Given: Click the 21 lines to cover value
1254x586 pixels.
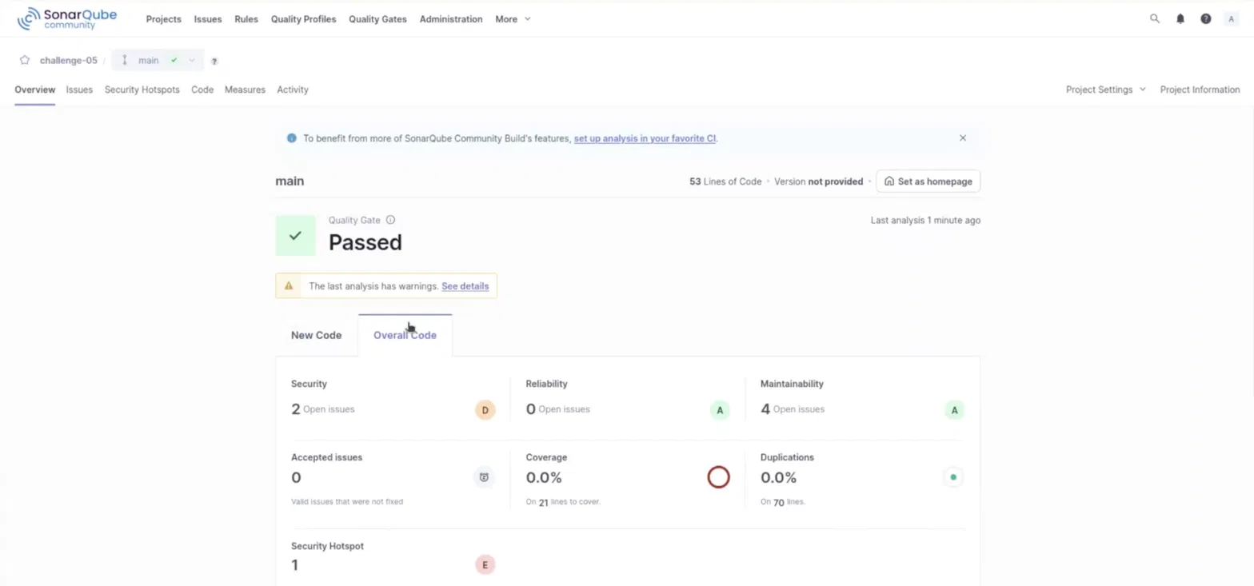Looking at the screenshot, I should point(543,503).
